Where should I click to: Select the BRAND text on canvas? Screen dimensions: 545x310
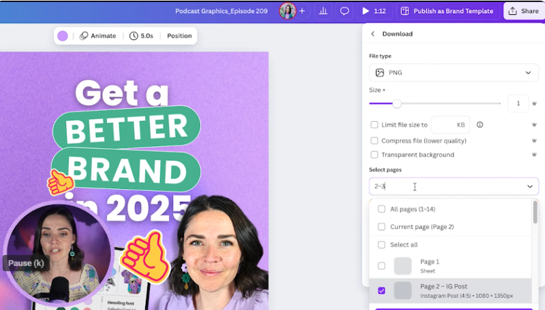[x=127, y=170]
